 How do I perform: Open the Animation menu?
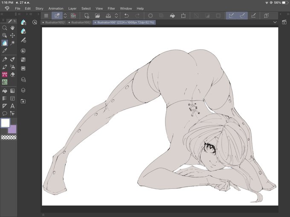56,9
